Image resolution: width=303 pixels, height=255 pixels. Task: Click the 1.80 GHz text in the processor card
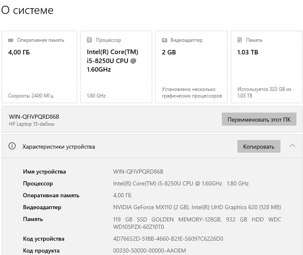tap(96, 96)
